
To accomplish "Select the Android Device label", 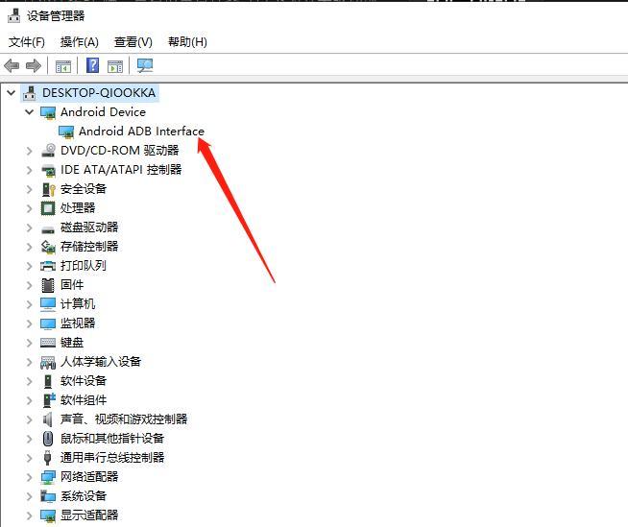I will tap(104, 112).
